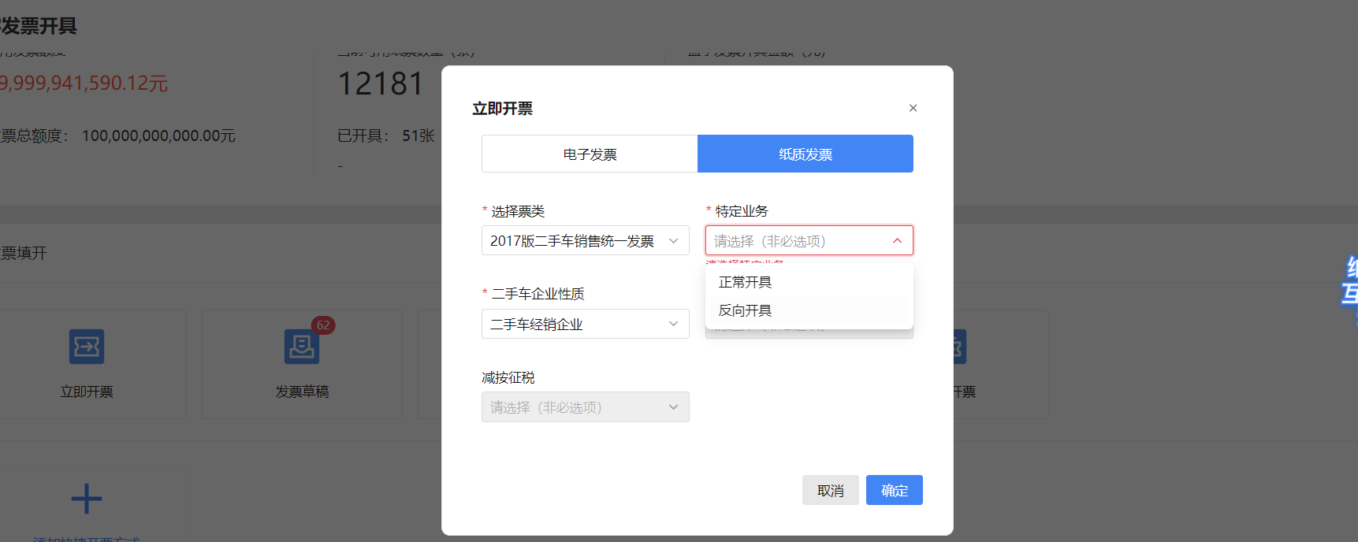The width and height of the screenshot is (1358, 542).
Task: Select the 纸质发票 tab
Action: click(805, 154)
